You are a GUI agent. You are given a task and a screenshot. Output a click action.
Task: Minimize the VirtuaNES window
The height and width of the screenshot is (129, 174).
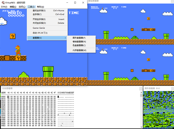click(x=67, y=2)
